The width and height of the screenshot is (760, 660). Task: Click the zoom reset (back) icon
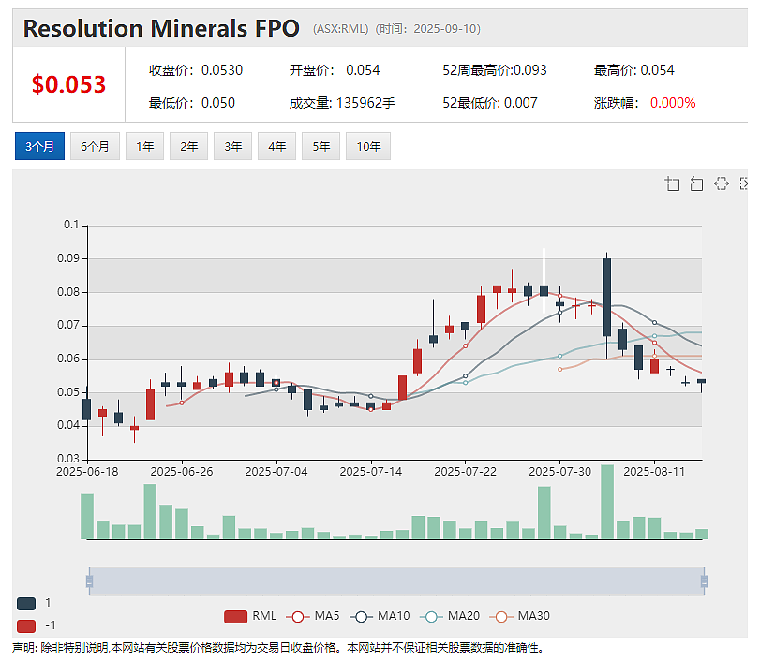pos(696,184)
